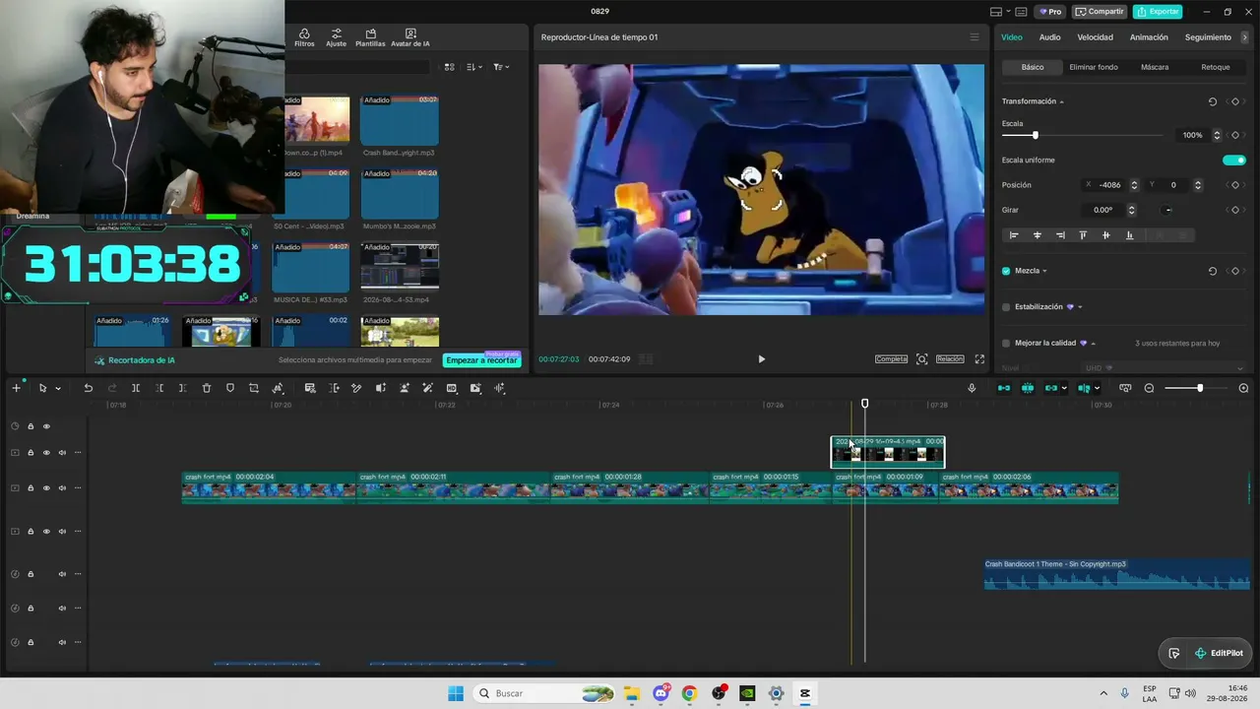Screen dimensions: 1260x709
Task: Hide the overlay track with the 2026 clip
Action: point(46,453)
